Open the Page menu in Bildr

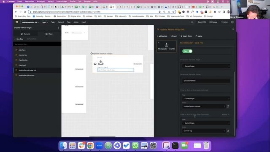[x=52, y=22]
